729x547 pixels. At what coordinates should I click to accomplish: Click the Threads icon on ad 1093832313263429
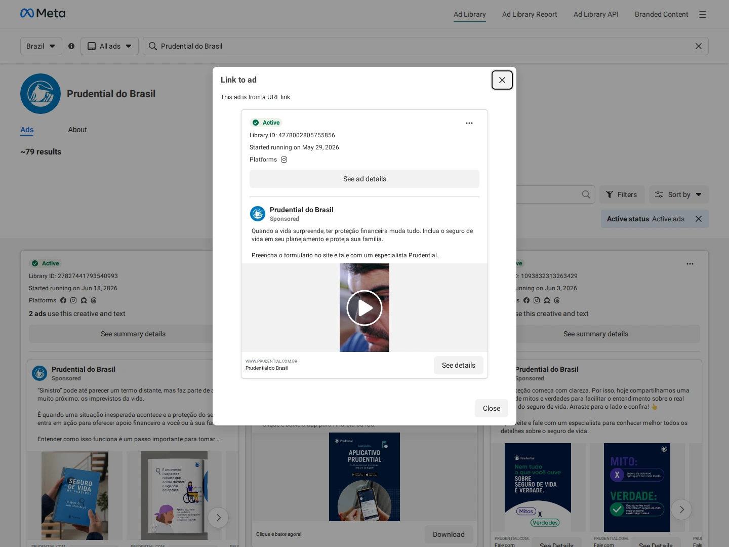tap(557, 300)
